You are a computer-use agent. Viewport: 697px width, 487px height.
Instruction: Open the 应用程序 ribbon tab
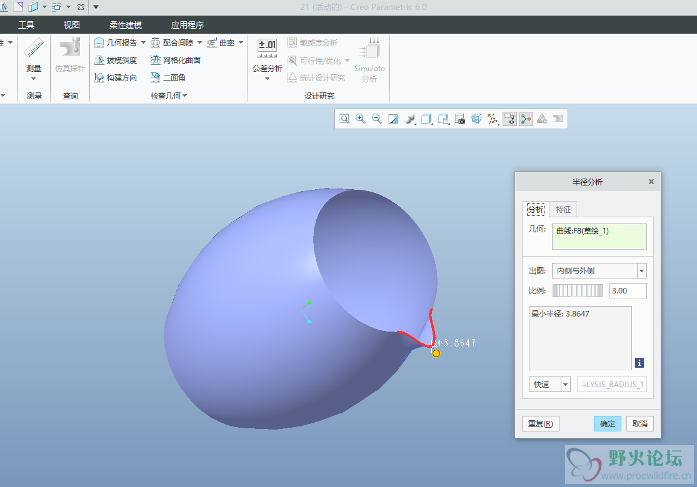[x=188, y=25]
